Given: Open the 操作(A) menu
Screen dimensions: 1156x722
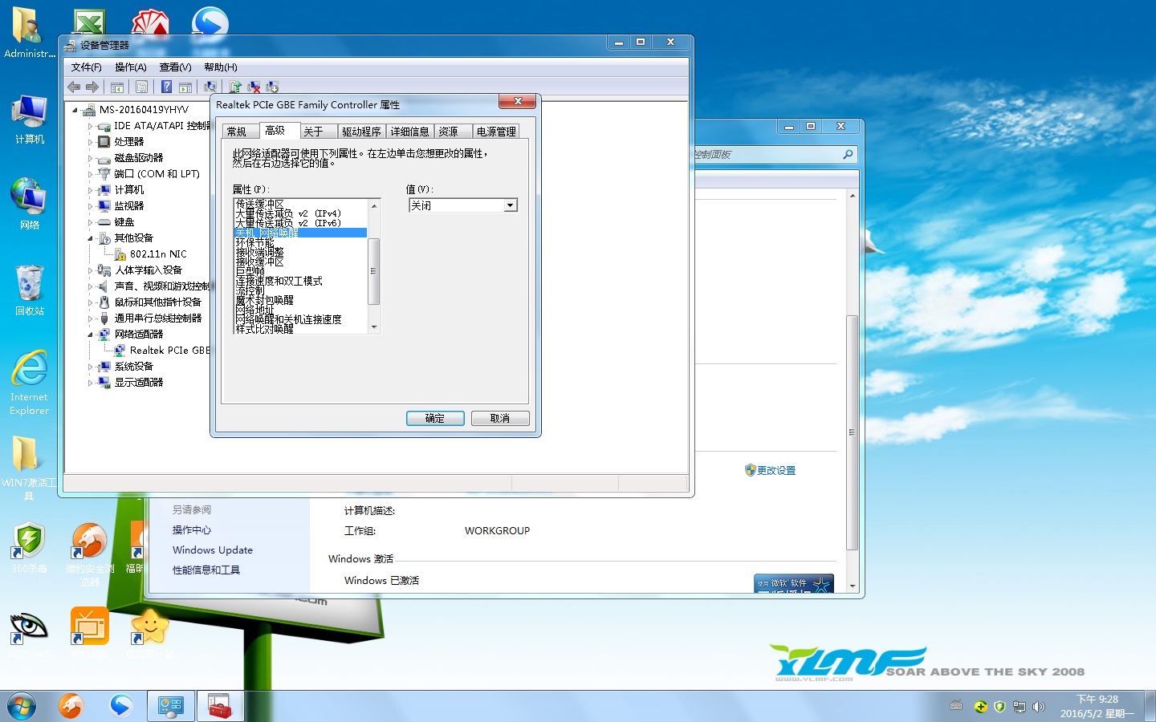Looking at the screenshot, I should 130,67.
